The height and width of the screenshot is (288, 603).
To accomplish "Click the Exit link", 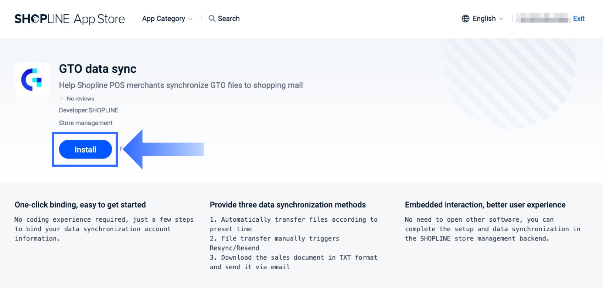I will [579, 18].
